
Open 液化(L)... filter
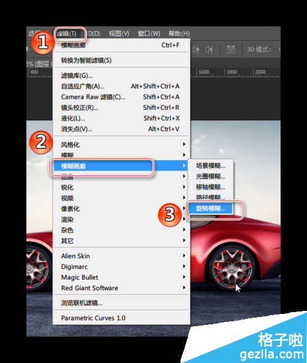pos(121,118)
